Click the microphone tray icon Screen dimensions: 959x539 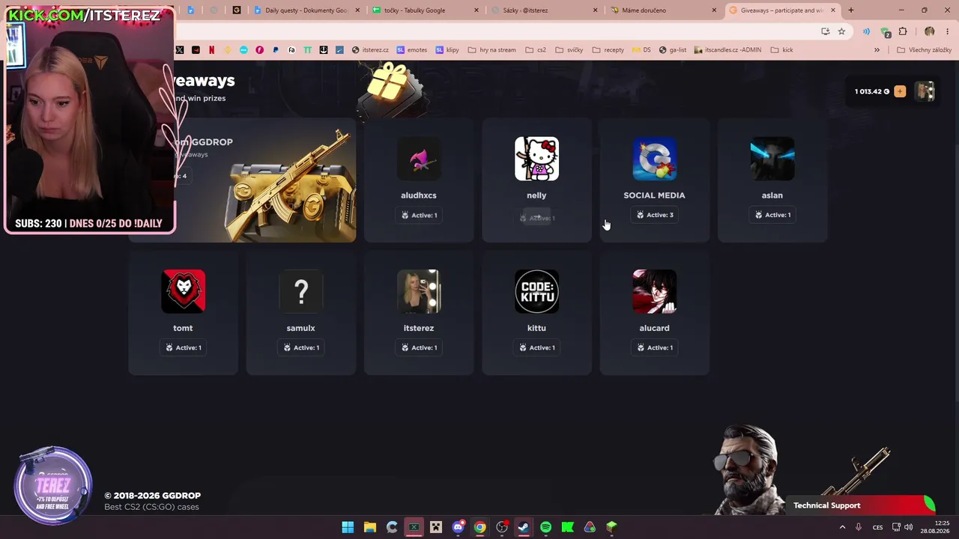coord(859,527)
